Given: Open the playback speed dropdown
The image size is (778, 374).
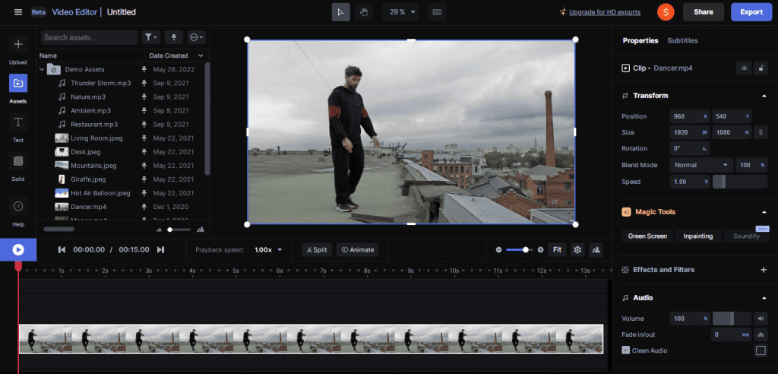Looking at the screenshot, I should click(x=269, y=249).
